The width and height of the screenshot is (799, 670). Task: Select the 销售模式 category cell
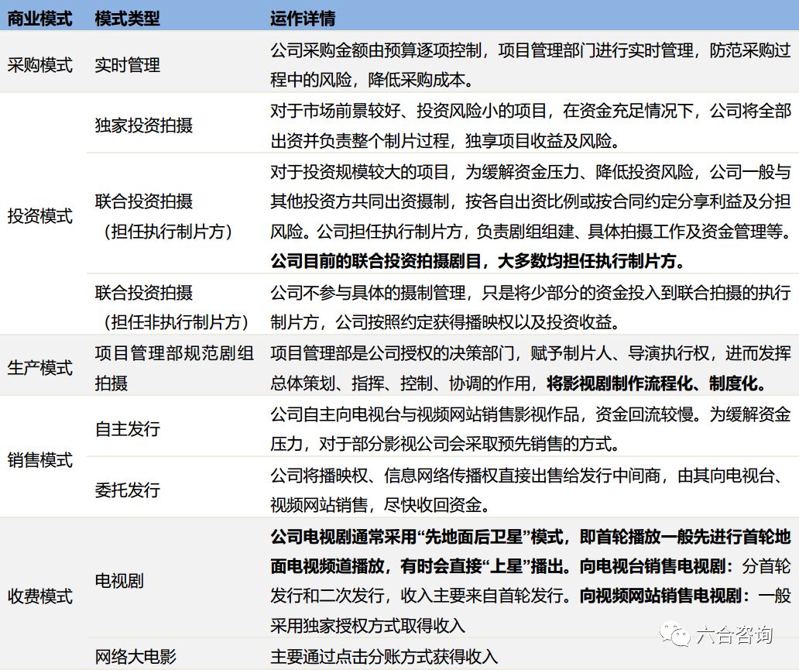pyautogui.click(x=39, y=460)
